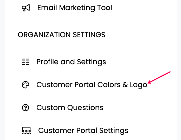This screenshot has height=140, width=181.
Task: Click the ORGANIZATION SETTINGS section header
Action: point(62,35)
